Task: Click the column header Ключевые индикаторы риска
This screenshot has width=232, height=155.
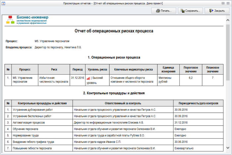Action: [133, 69]
